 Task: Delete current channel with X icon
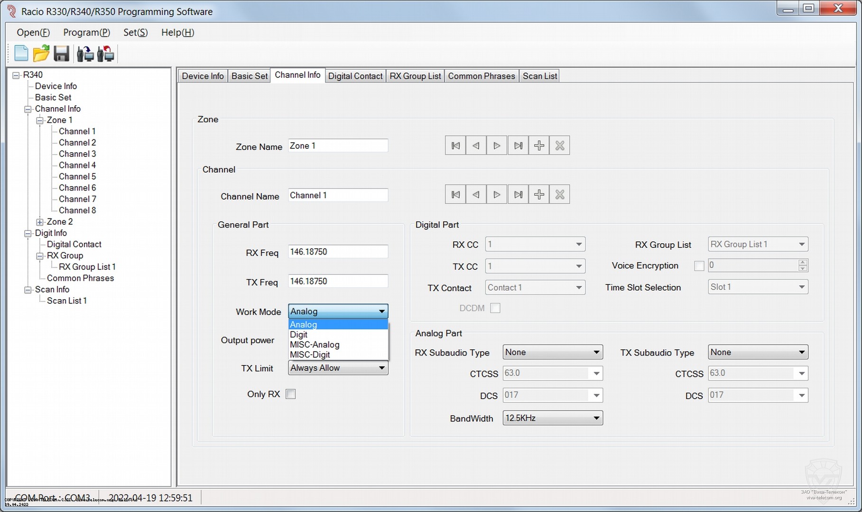[560, 194]
